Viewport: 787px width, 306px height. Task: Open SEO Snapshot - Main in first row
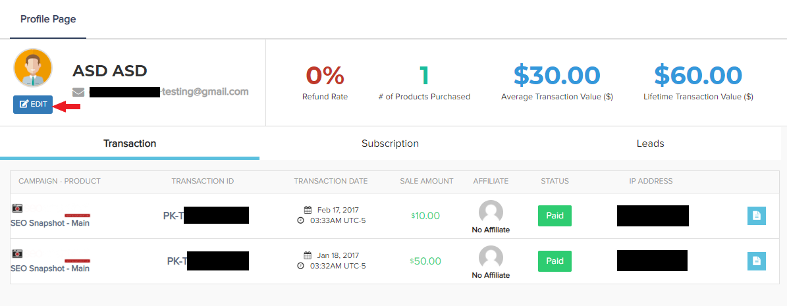pos(50,223)
